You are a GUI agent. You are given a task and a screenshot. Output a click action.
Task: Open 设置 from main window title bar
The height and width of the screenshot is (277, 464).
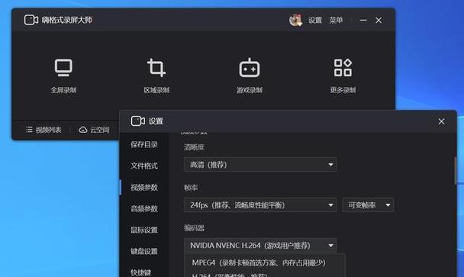click(315, 20)
